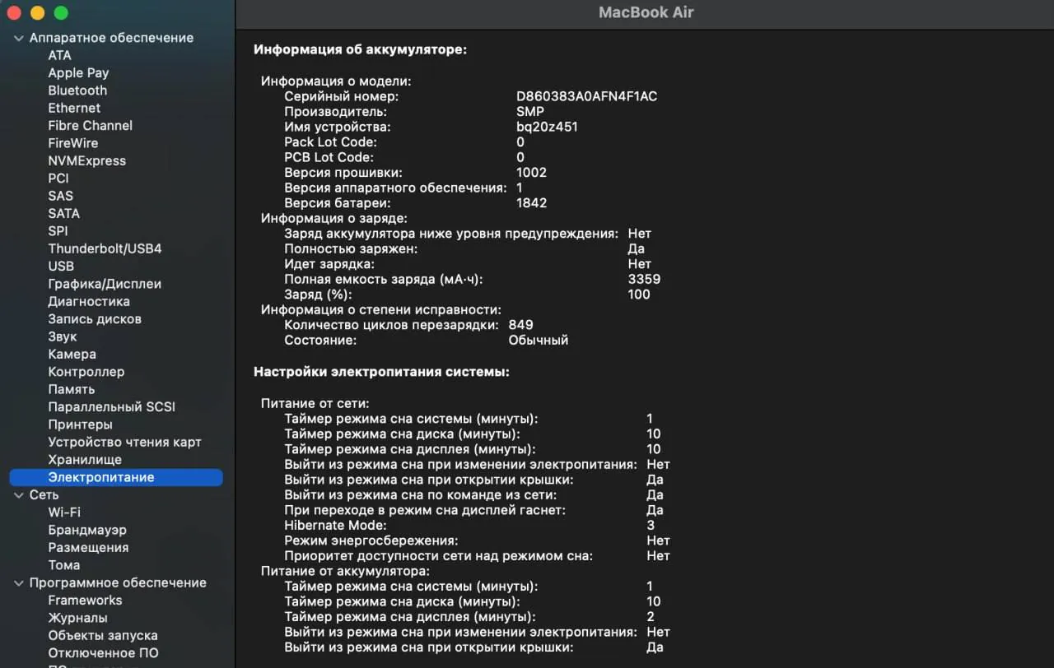This screenshot has height=668, width=1054.
Task: Click the green zoom window button
Action: 61,13
